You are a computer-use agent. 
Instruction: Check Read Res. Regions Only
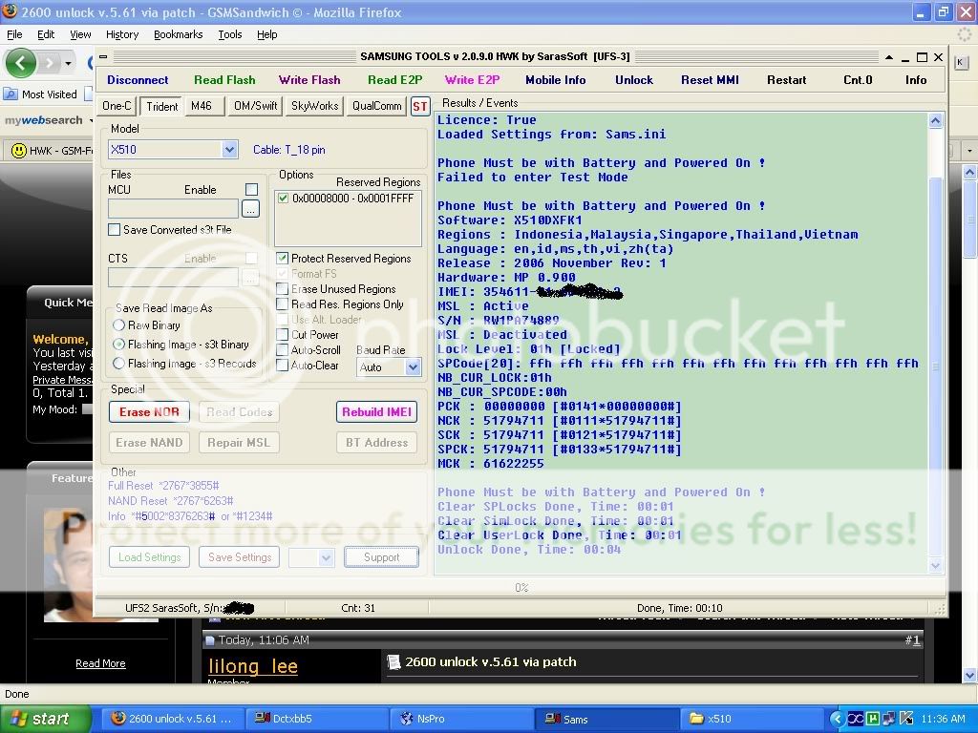point(282,304)
